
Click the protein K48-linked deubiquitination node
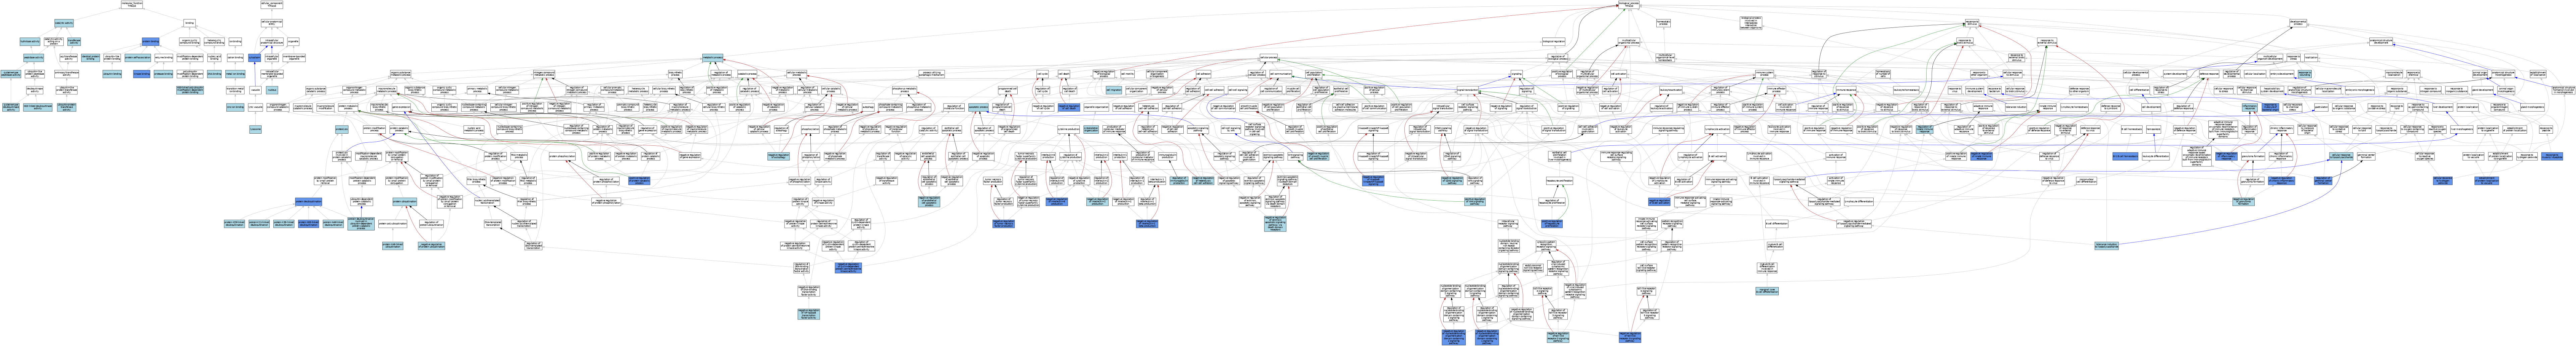pyautogui.click(x=333, y=224)
